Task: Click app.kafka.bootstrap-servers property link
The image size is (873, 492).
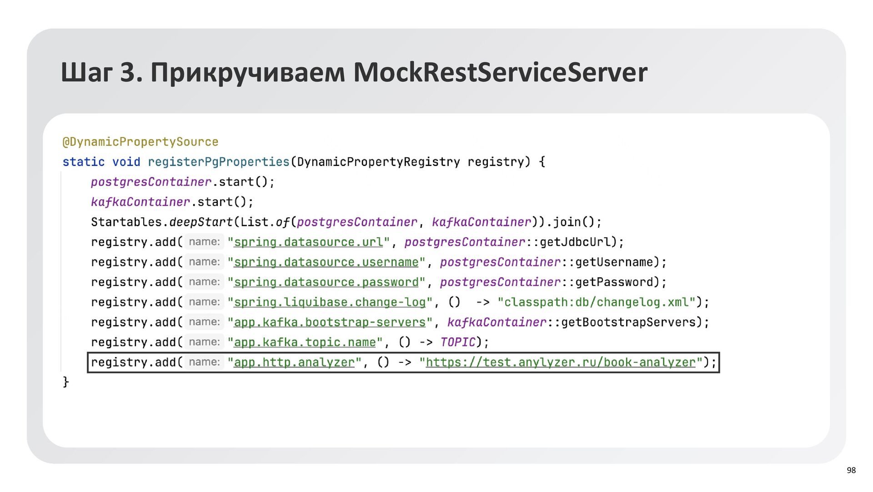Action: coord(330,322)
